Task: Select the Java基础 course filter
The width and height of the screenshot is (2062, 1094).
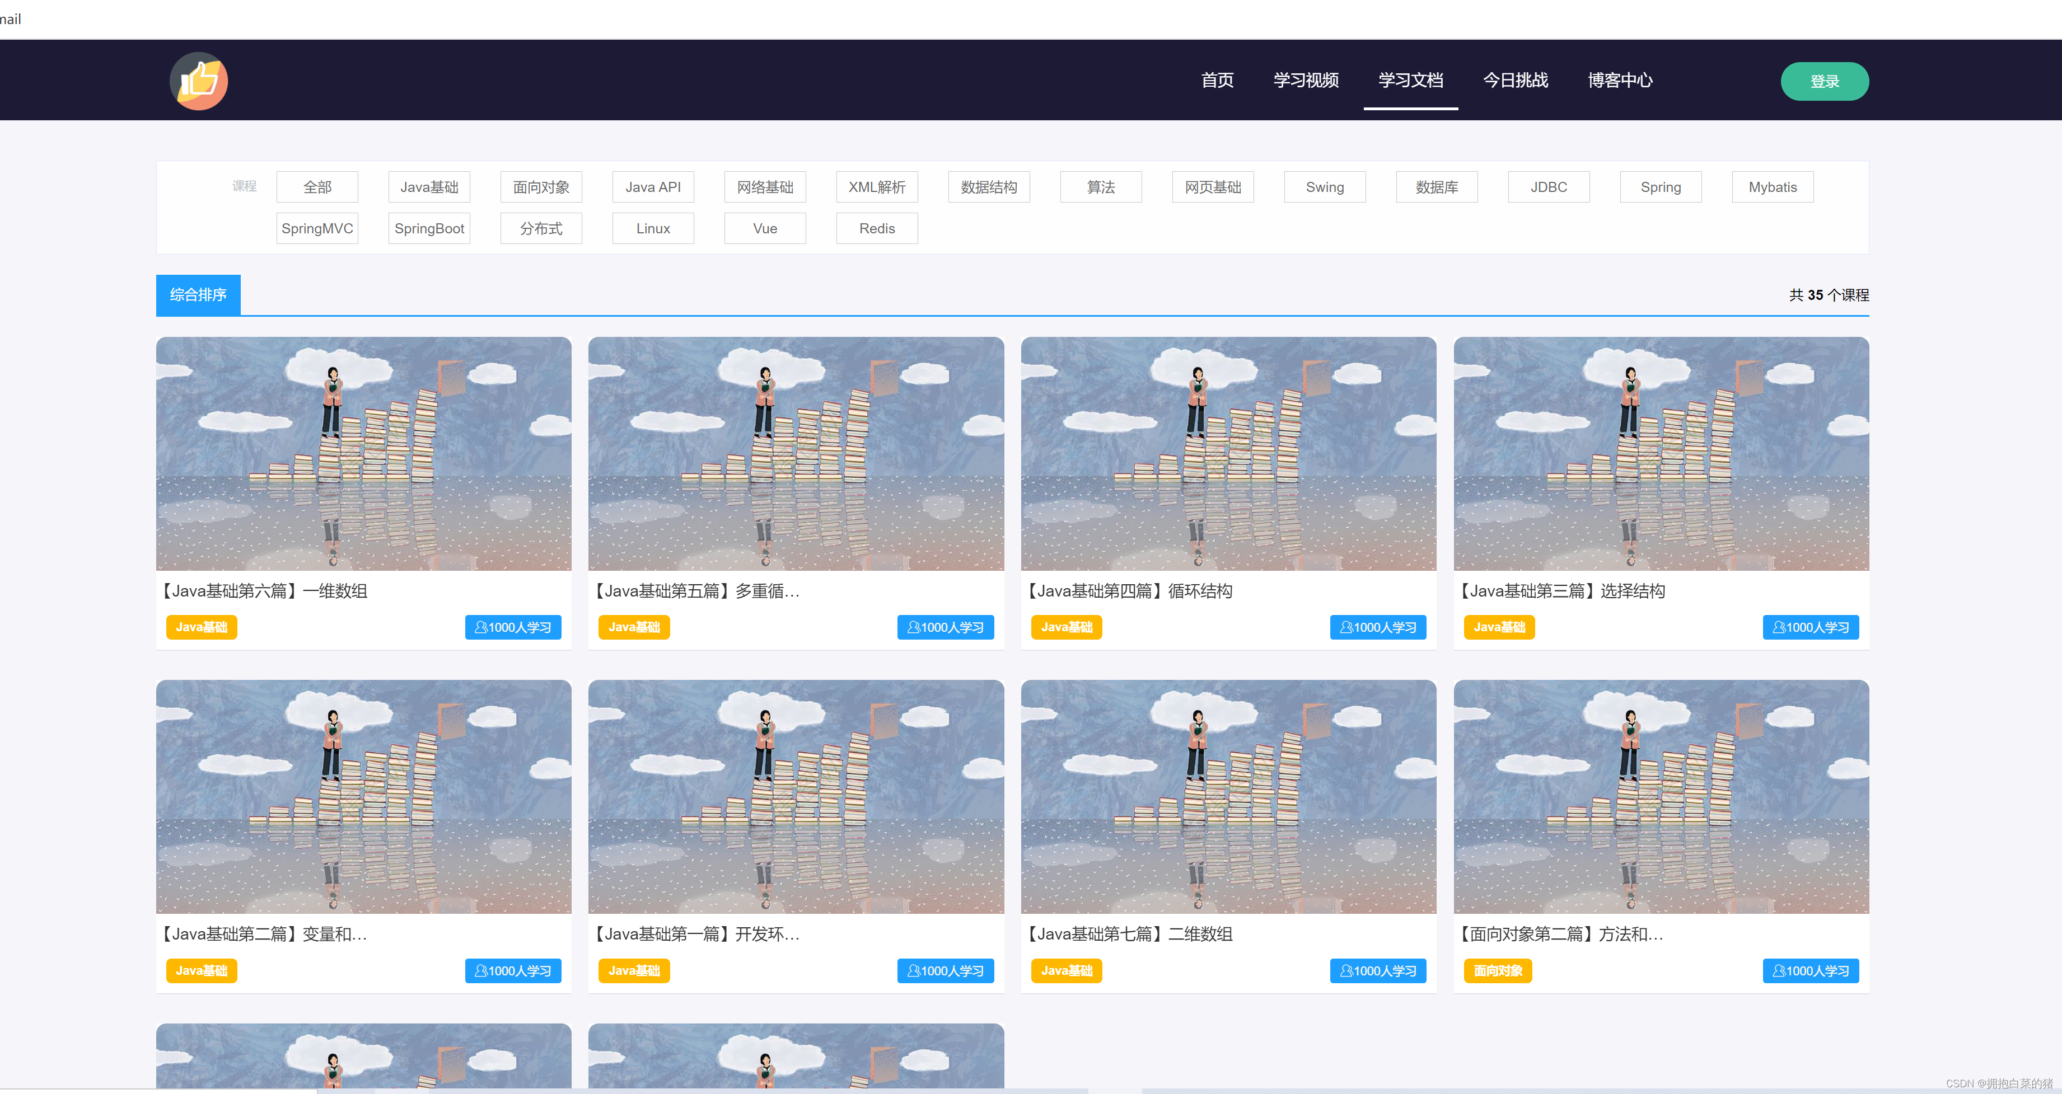Action: tap(429, 187)
